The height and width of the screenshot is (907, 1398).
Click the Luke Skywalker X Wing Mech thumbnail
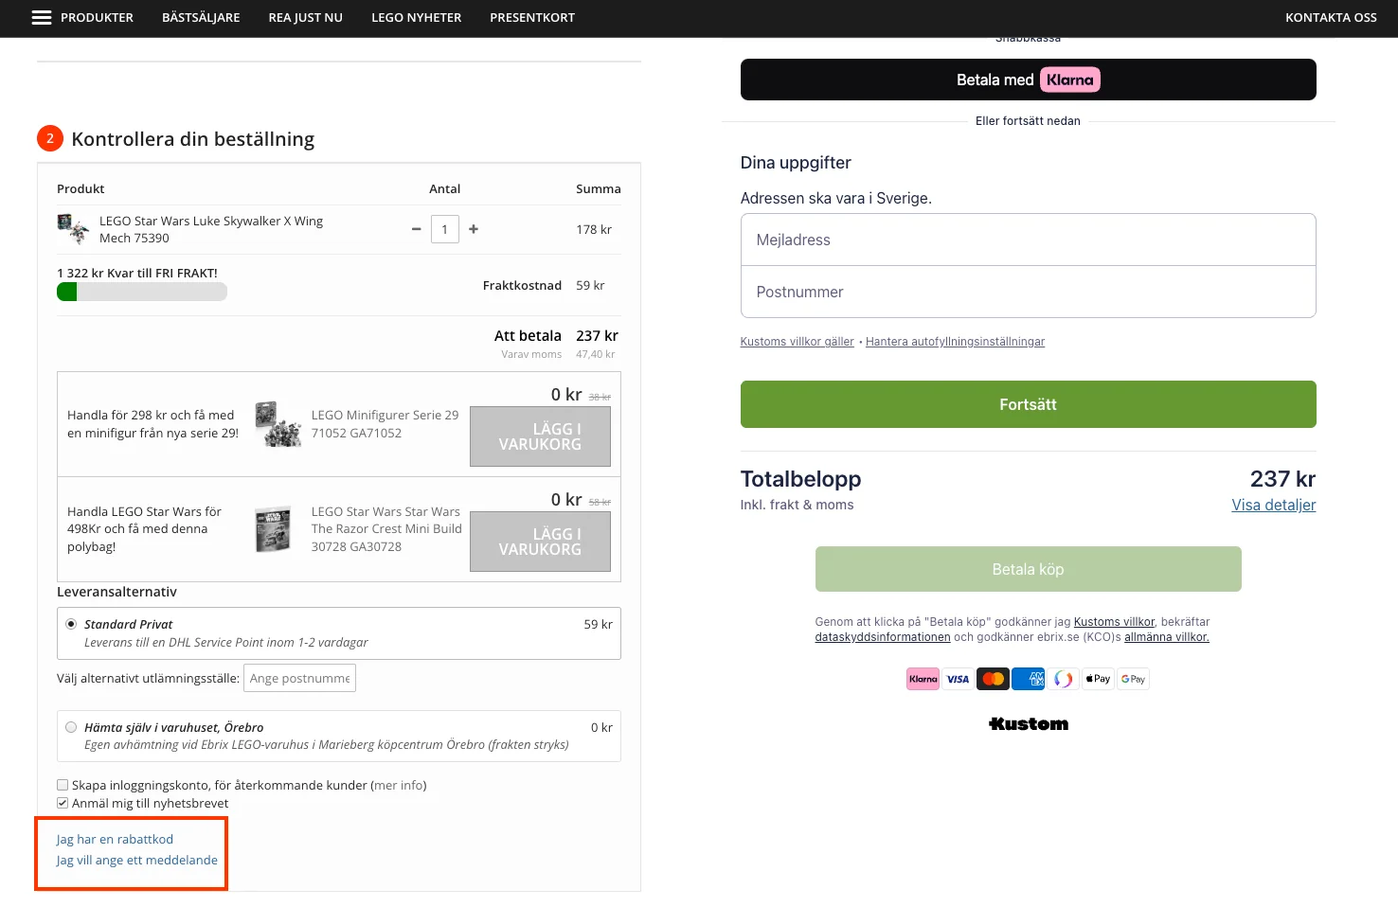tap(73, 229)
